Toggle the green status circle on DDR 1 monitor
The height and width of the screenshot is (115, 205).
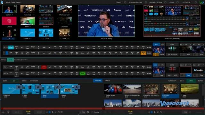coord(15,35)
